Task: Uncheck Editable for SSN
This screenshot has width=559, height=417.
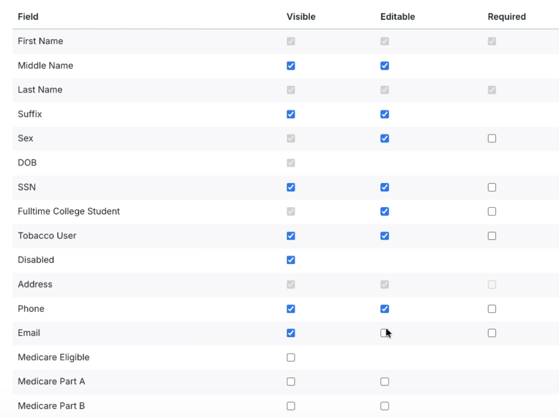Action: (x=384, y=187)
